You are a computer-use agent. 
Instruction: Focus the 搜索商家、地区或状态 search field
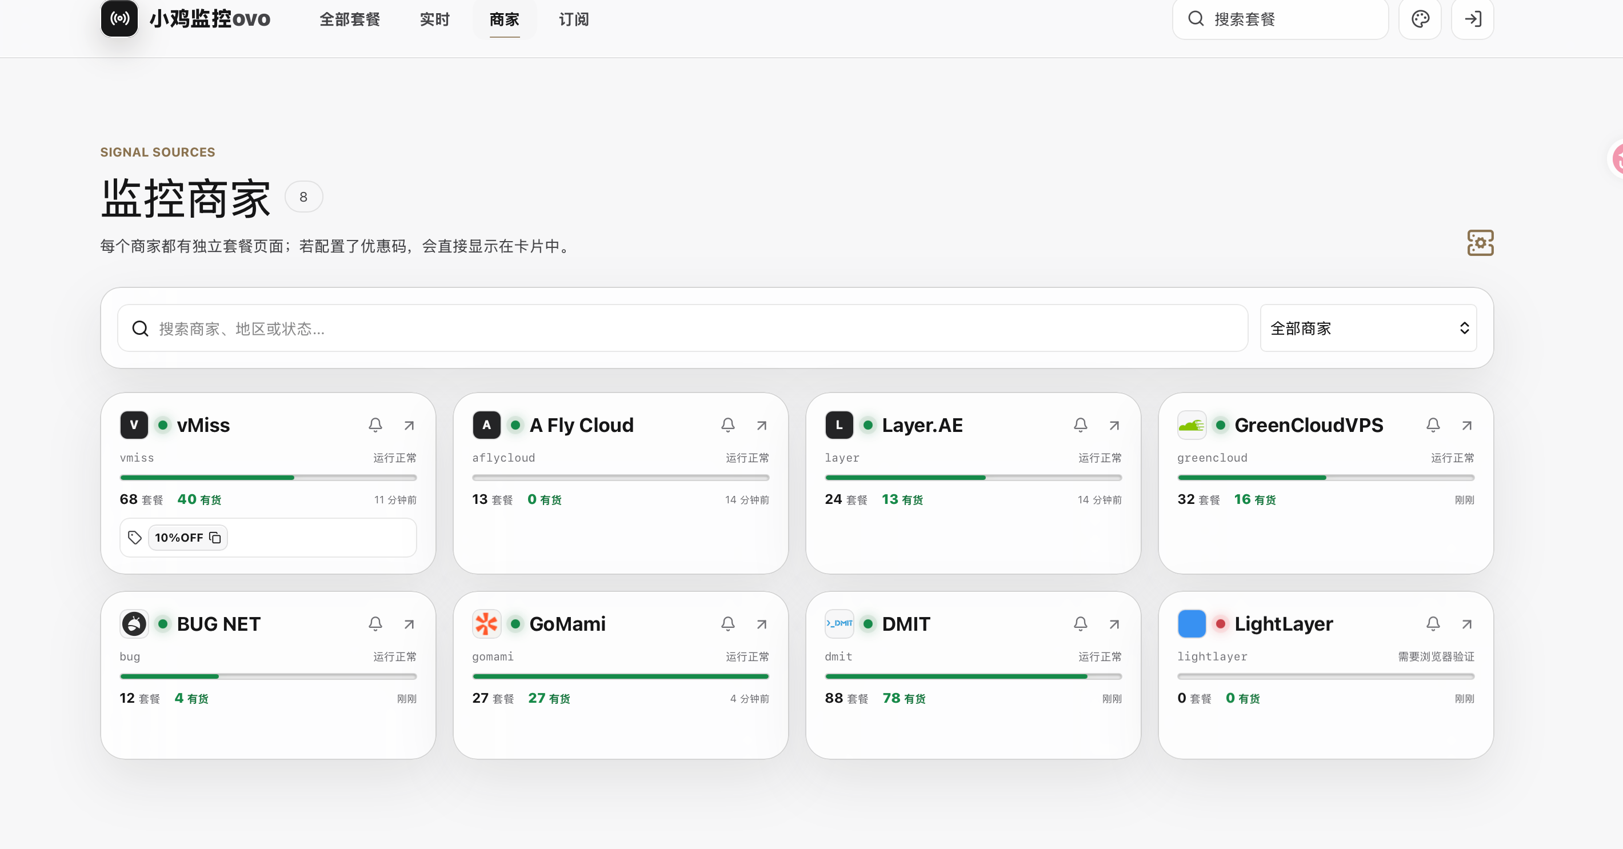pyautogui.click(x=683, y=328)
